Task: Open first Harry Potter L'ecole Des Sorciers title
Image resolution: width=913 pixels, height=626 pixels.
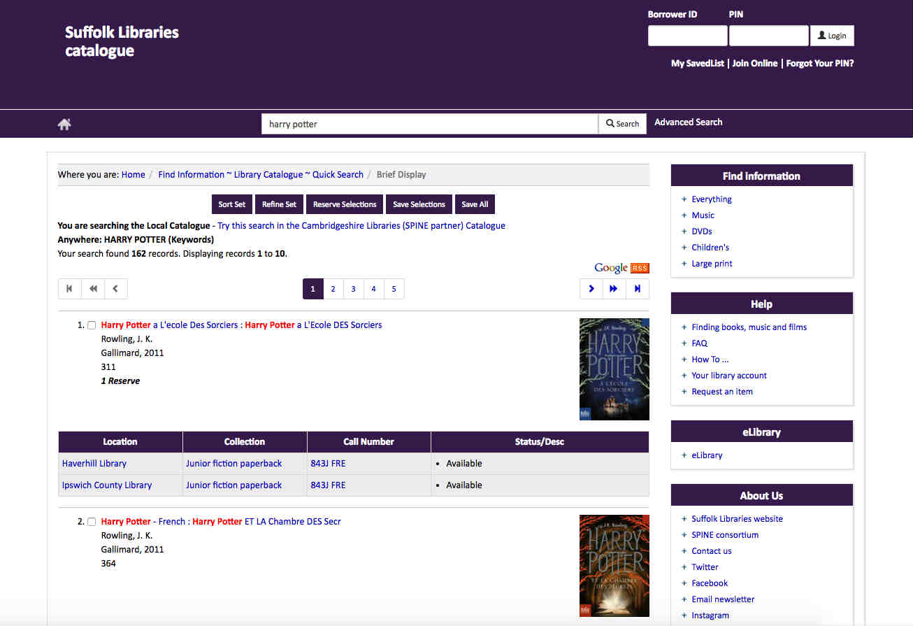Action: [241, 325]
